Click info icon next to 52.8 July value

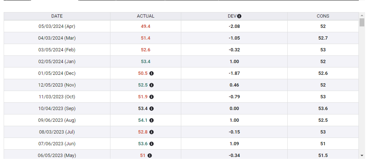(x=152, y=132)
